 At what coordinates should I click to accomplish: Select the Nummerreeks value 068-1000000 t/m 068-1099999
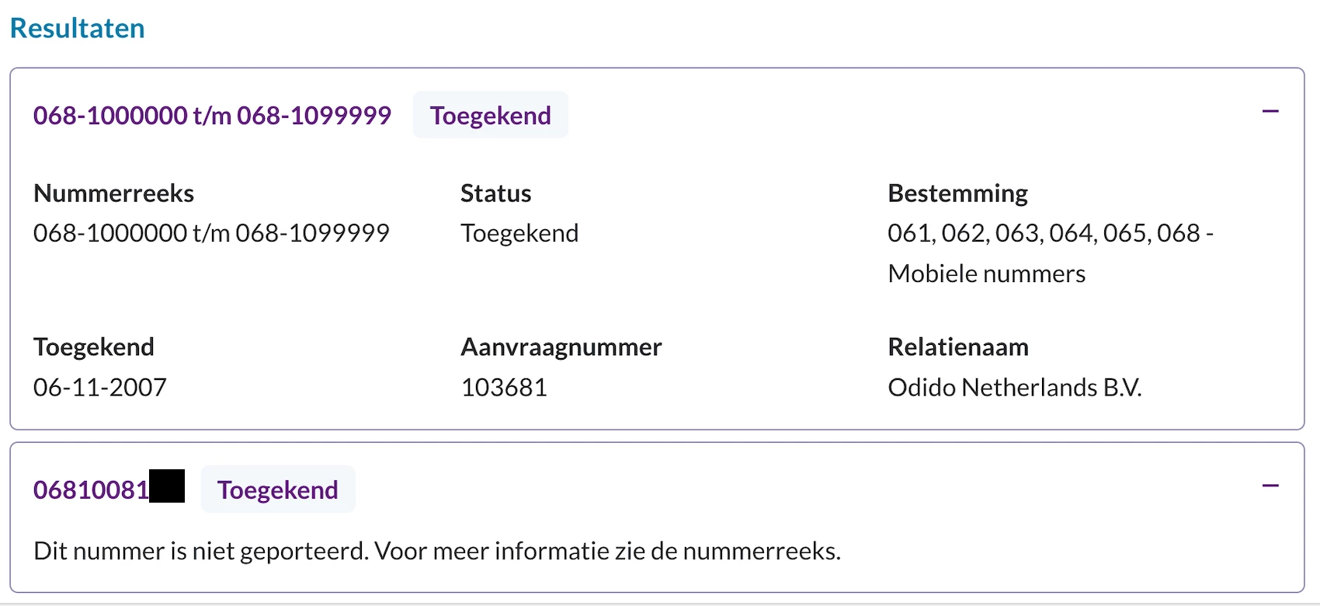point(211,233)
